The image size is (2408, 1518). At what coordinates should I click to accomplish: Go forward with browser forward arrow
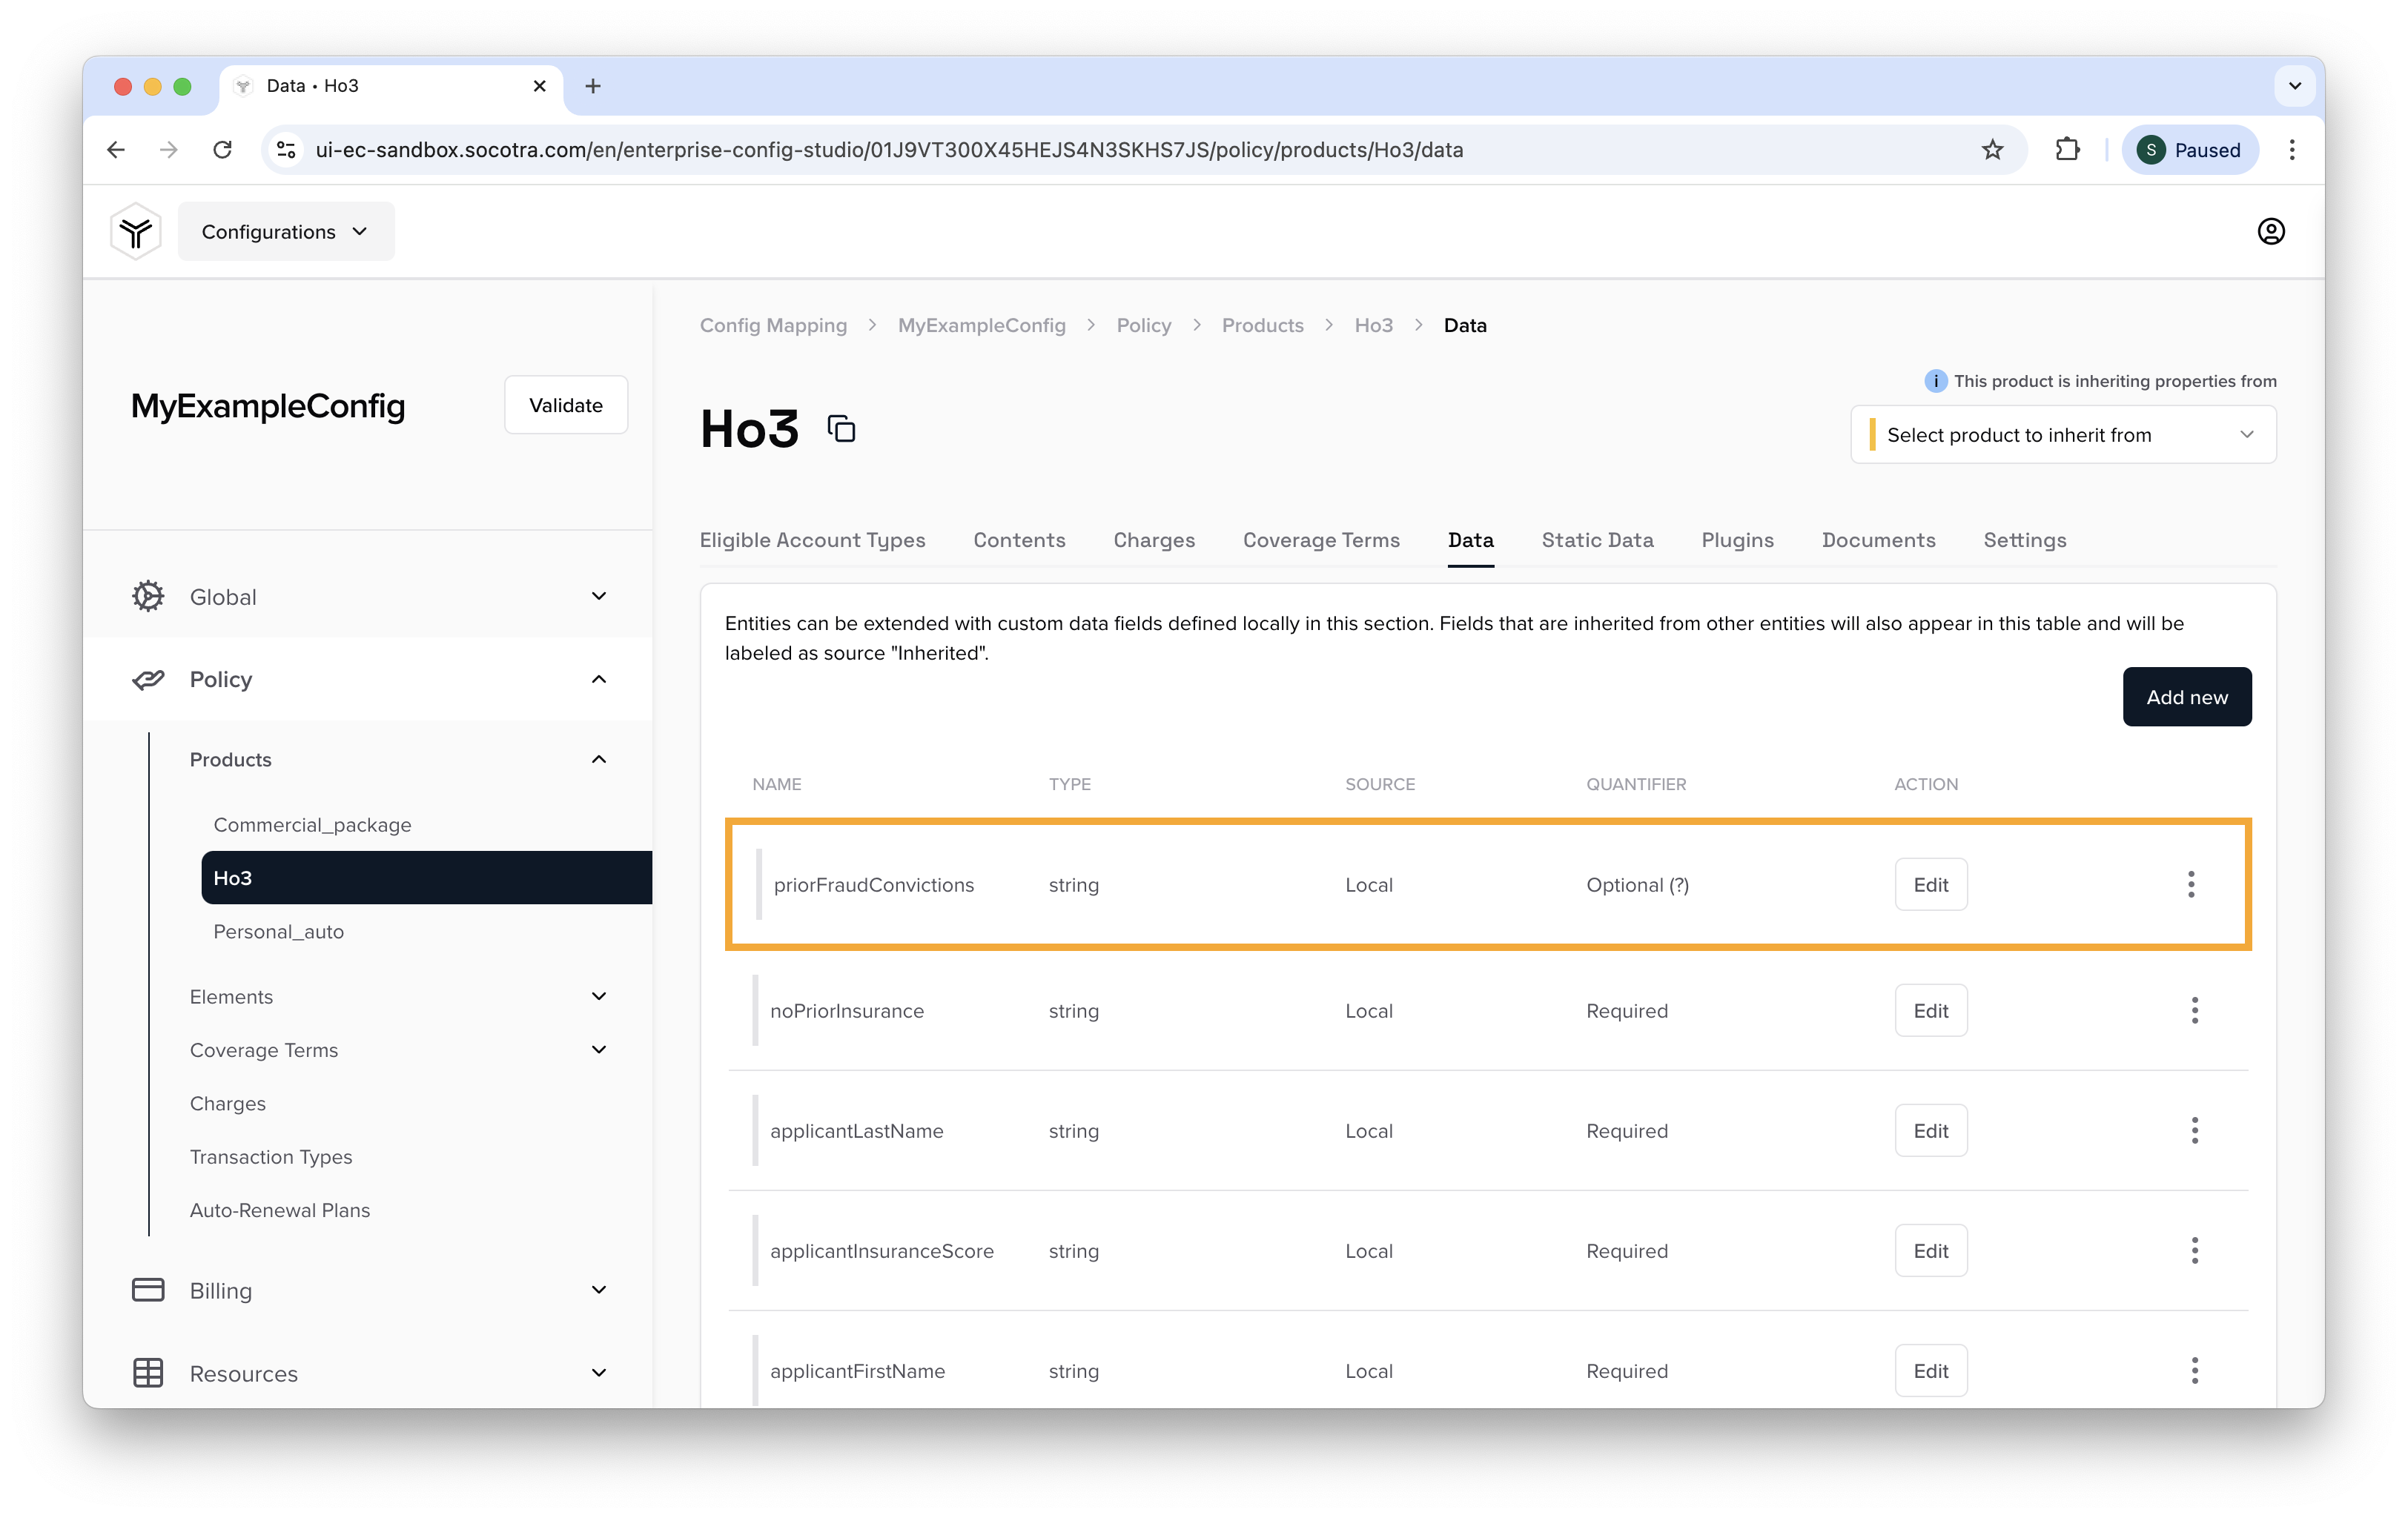click(169, 149)
